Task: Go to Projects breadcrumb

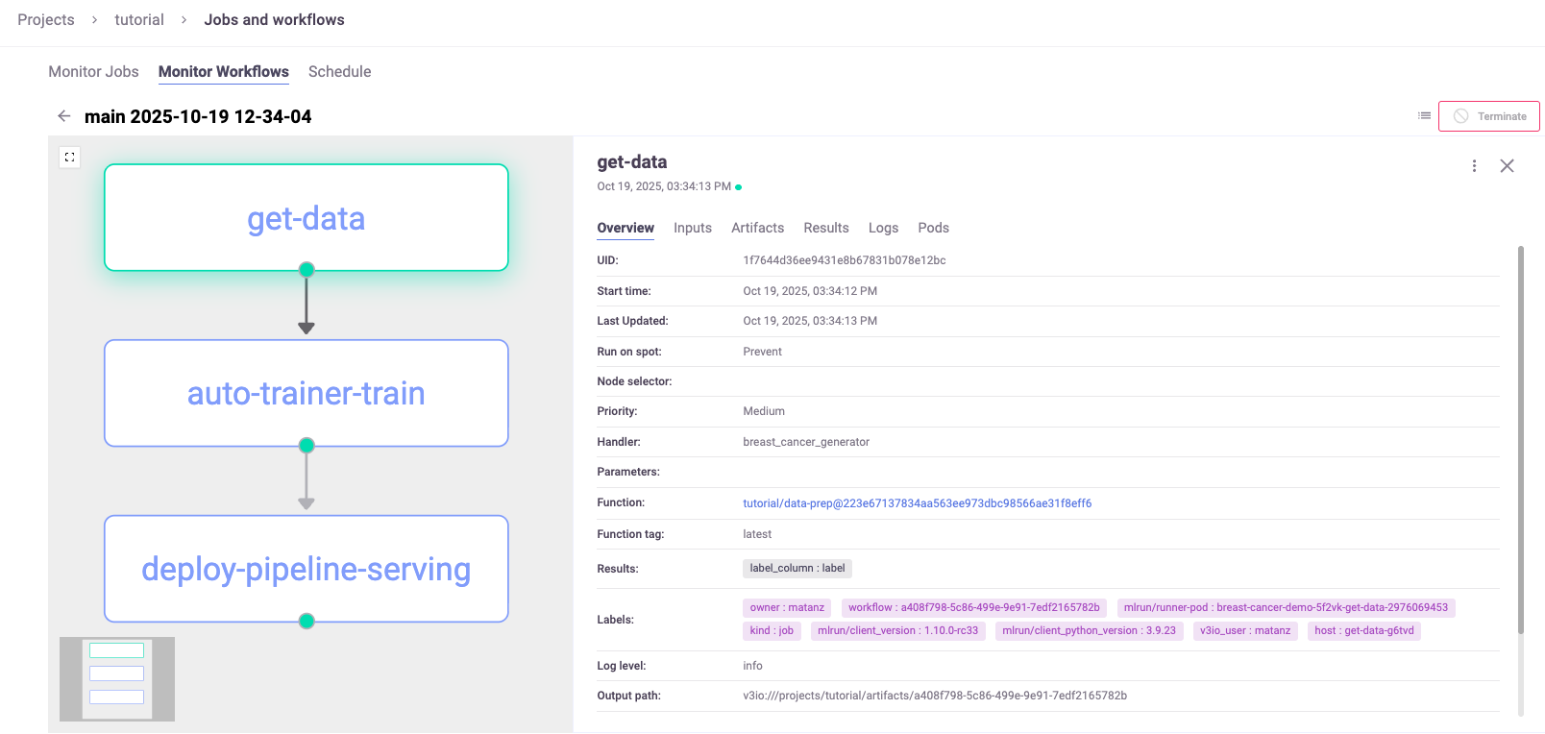Action: coord(46,20)
